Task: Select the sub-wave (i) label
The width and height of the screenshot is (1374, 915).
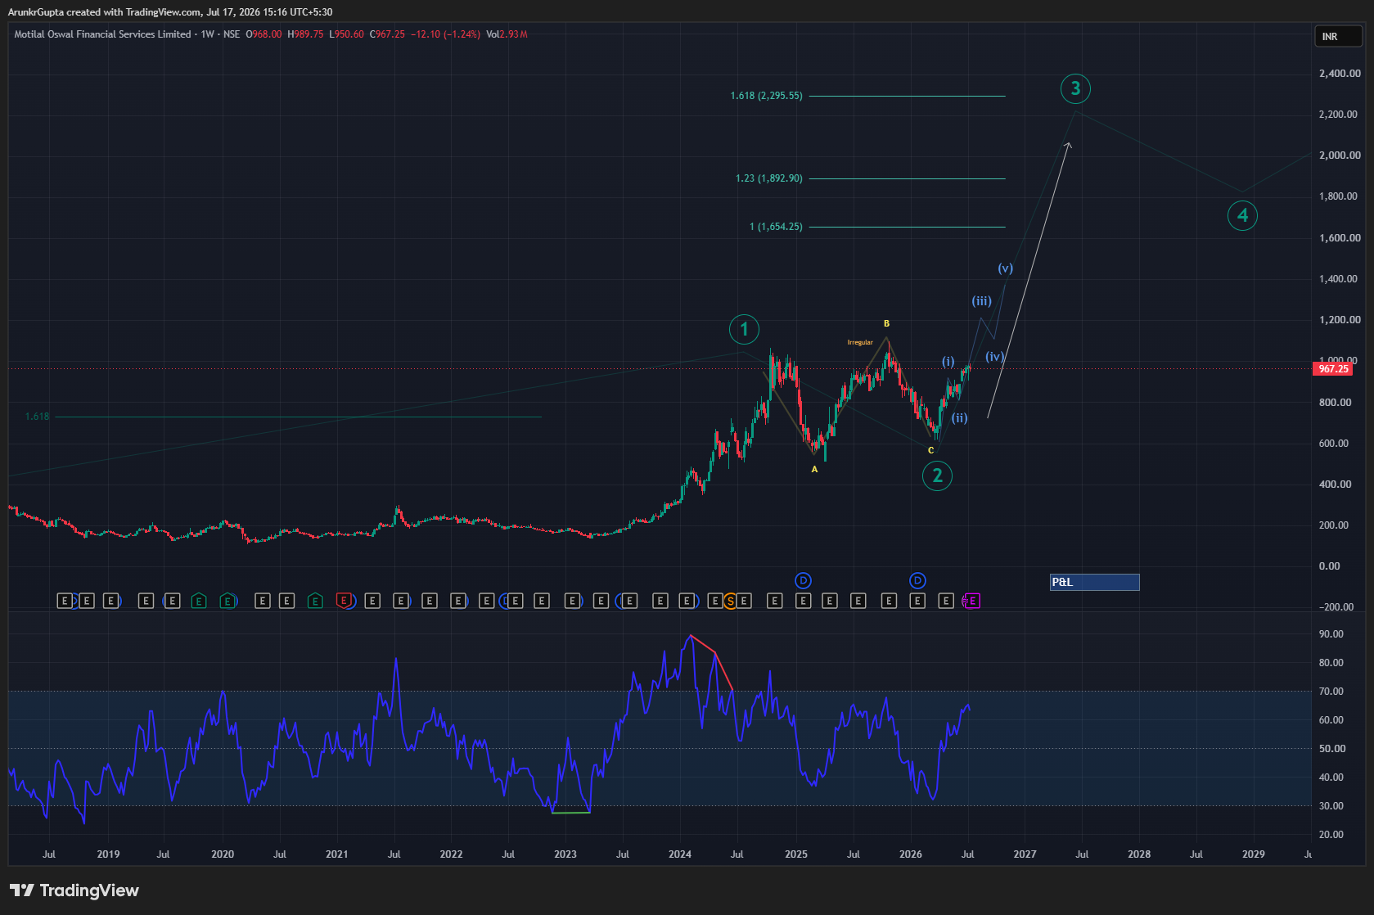Action: click(948, 361)
